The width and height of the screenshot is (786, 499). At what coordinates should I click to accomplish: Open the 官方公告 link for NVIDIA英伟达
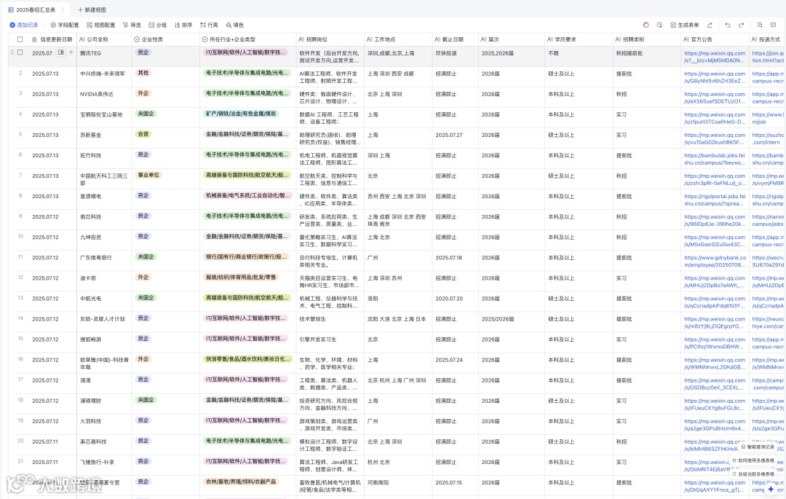coord(715,98)
